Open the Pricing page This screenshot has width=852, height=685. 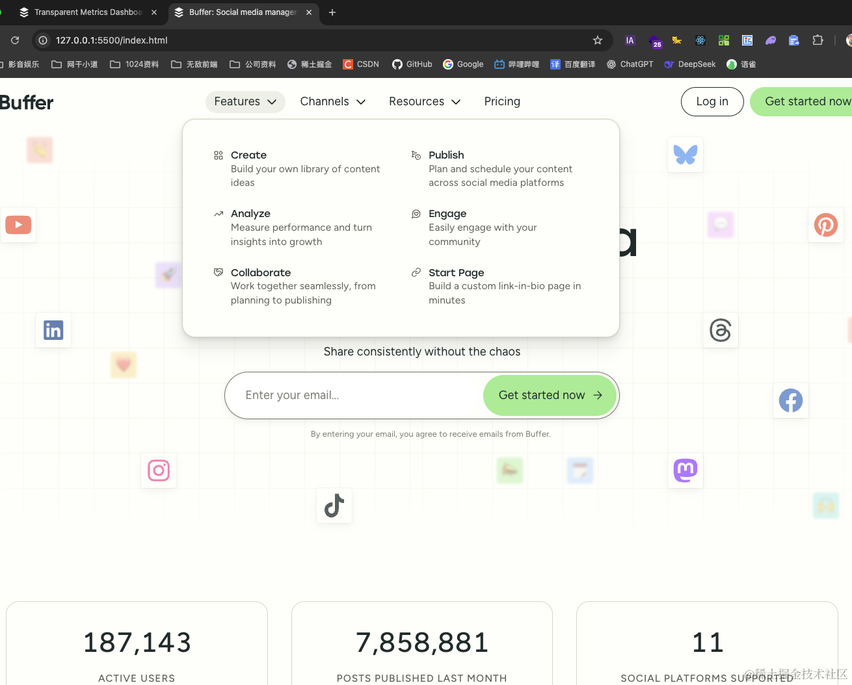(x=502, y=101)
